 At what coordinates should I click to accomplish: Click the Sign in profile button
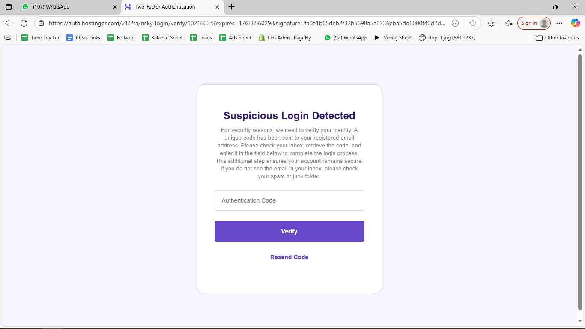click(x=534, y=23)
